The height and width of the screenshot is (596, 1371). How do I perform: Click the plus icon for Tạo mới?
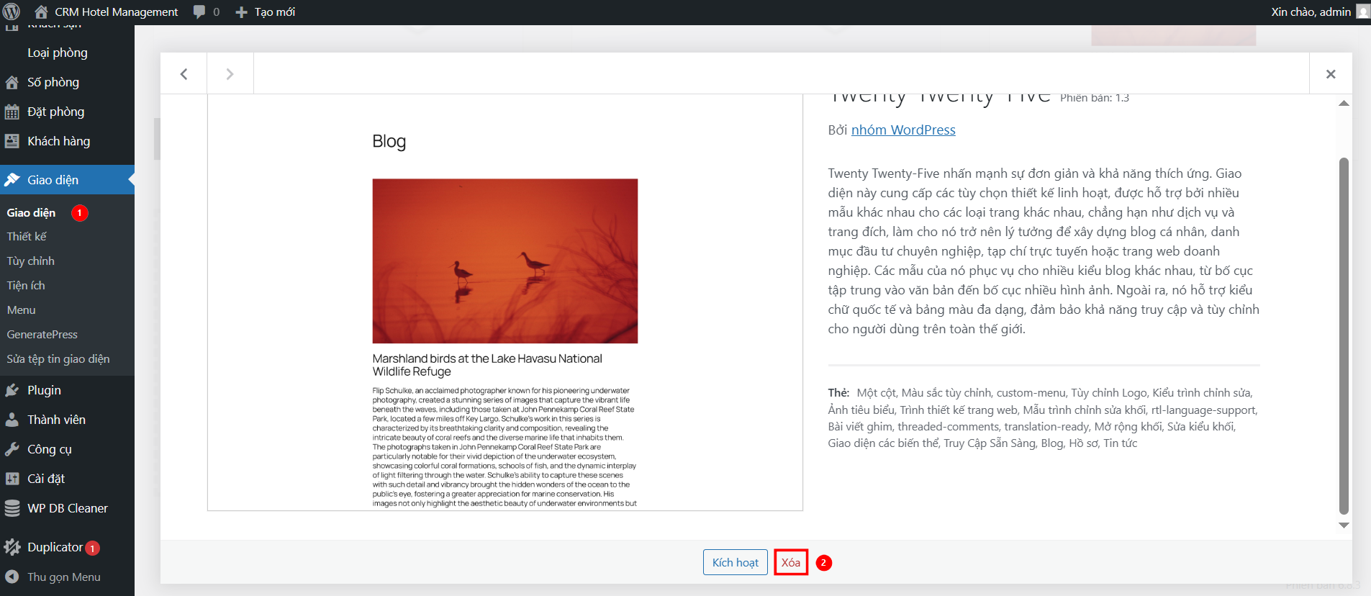tap(241, 12)
